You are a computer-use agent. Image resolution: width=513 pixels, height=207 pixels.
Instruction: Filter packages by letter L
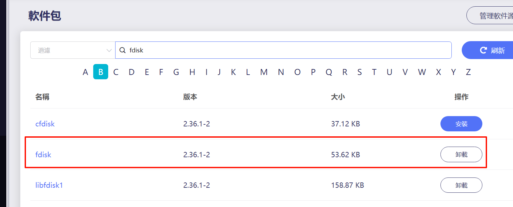pyautogui.click(x=248, y=72)
